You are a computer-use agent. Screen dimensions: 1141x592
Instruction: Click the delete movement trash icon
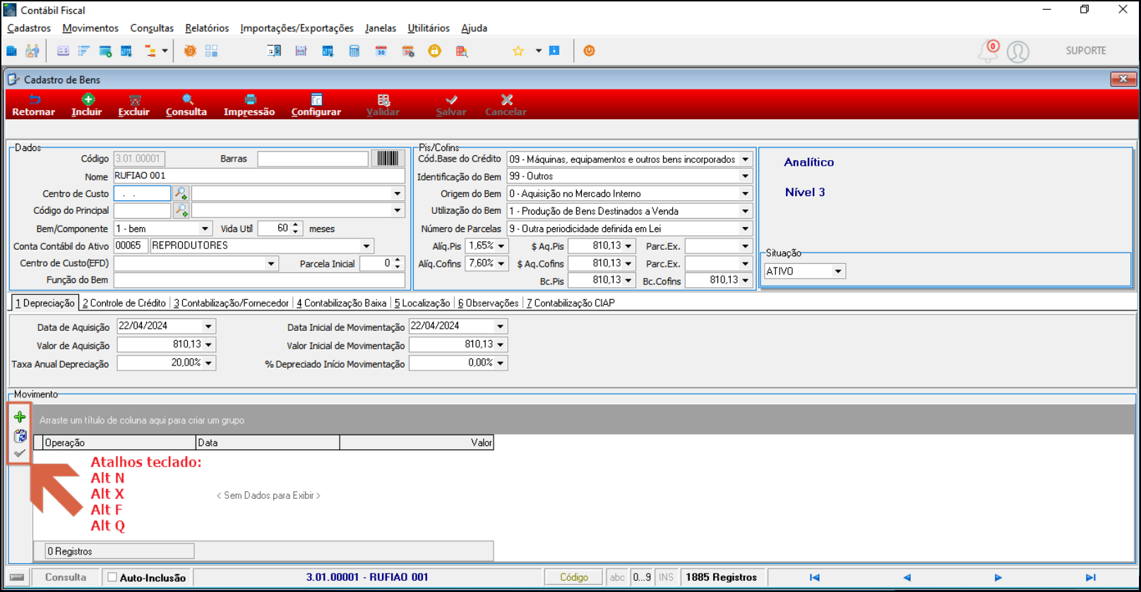(20, 435)
